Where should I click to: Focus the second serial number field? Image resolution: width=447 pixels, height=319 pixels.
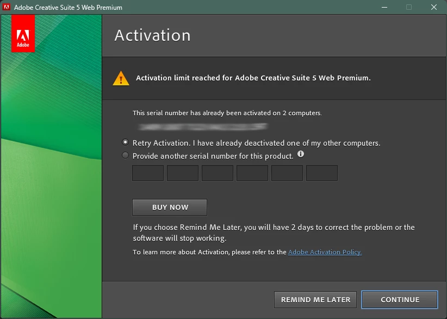[183, 173]
